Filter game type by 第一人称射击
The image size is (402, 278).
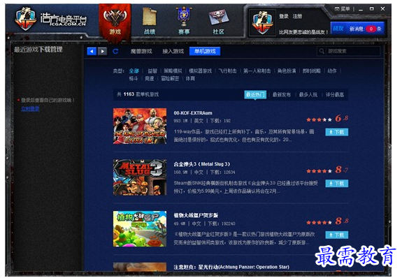point(257,71)
